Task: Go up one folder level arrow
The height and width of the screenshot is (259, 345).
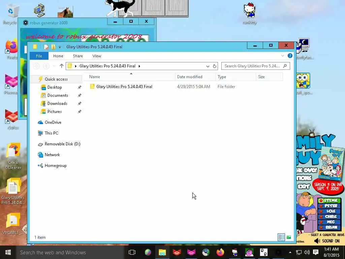Action: pyautogui.click(x=62, y=66)
